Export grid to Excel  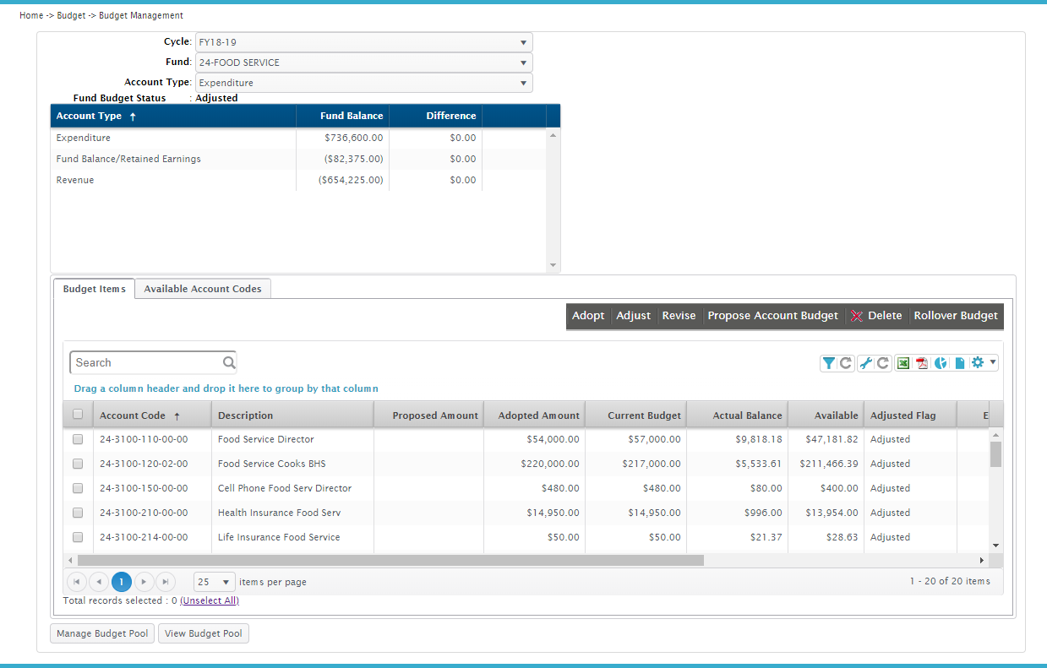(x=903, y=363)
